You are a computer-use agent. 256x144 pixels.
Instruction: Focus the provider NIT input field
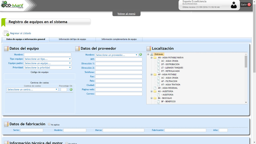(119, 59)
